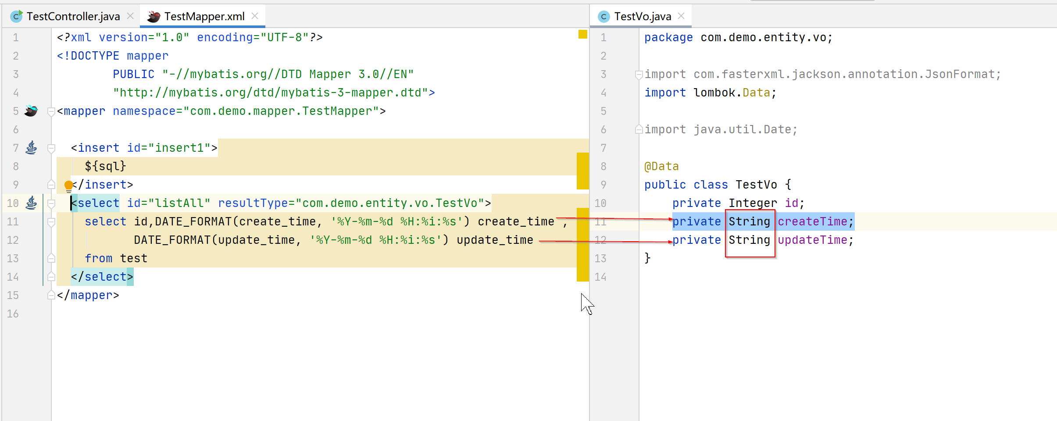This screenshot has width=1057, height=421.
Task: Click the JsonFormat import line
Action: pos(823,74)
